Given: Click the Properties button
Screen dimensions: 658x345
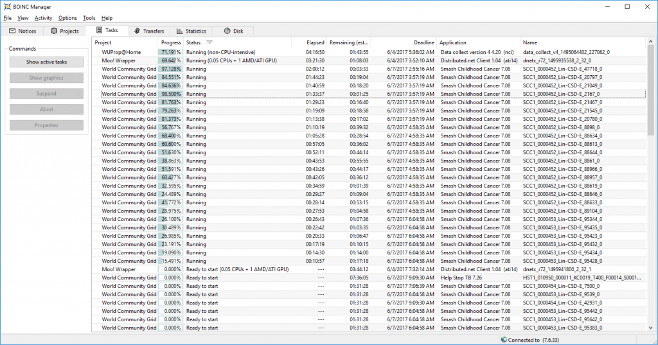Looking at the screenshot, I should 46,125.
